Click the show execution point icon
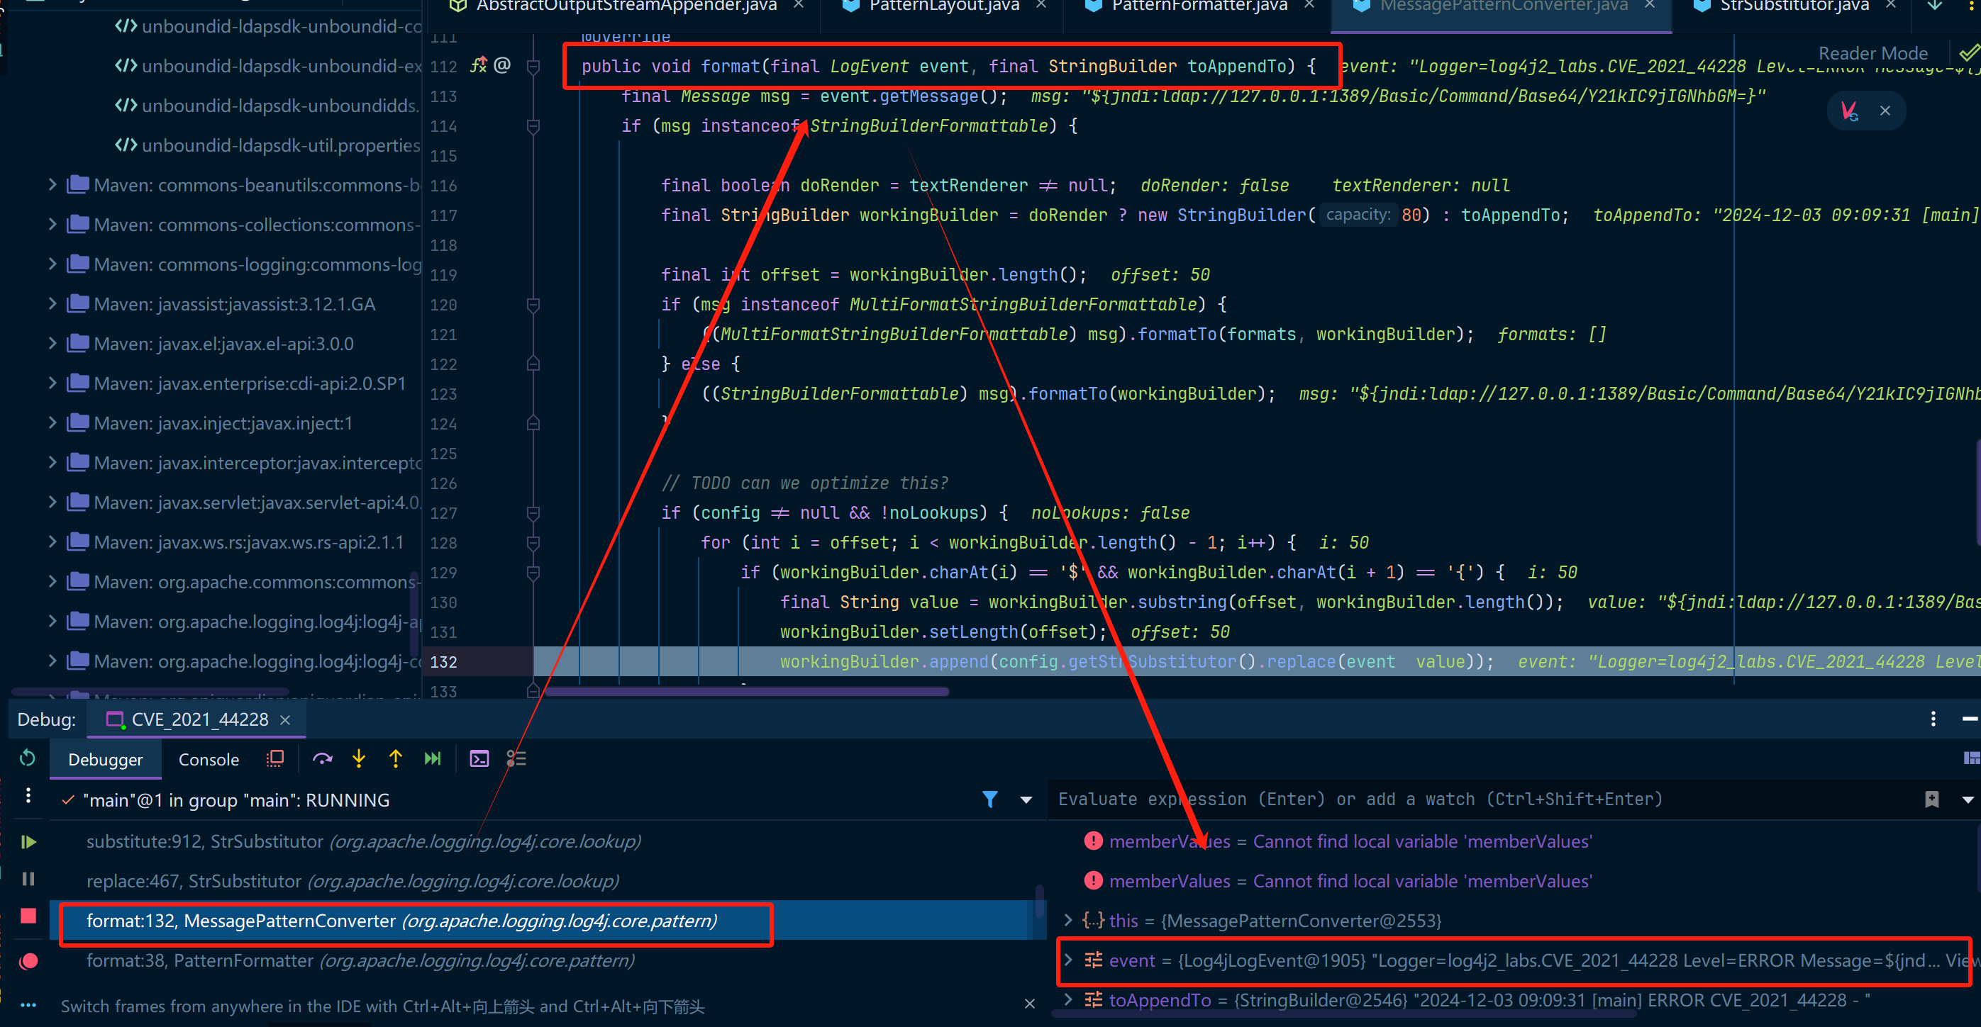The height and width of the screenshot is (1027, 1981). [274, 758]
